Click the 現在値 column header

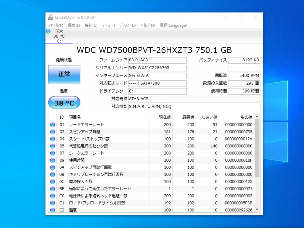coord(161,117)
